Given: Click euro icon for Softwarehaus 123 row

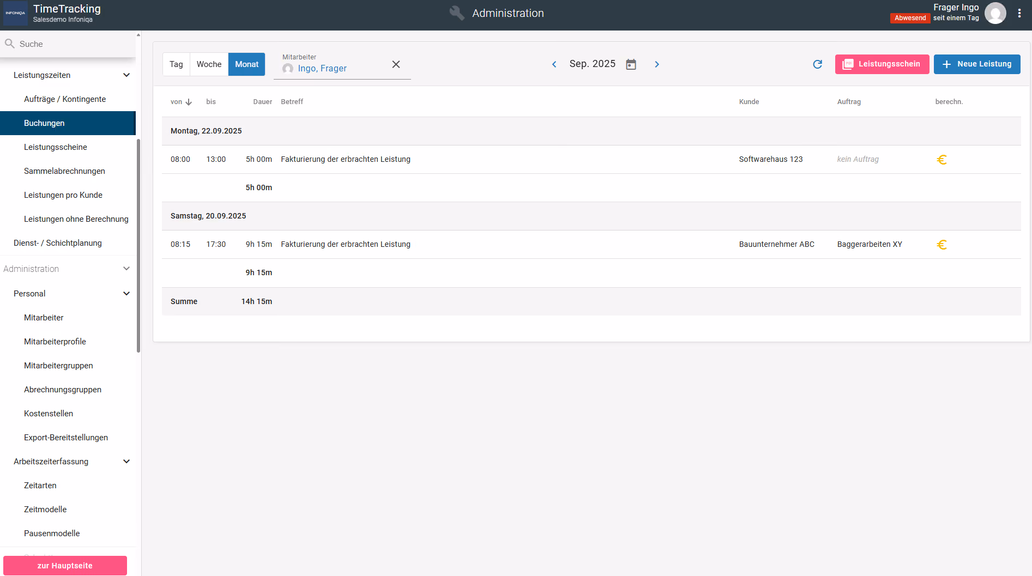Looking at the screenshot, I should (942, 160).
